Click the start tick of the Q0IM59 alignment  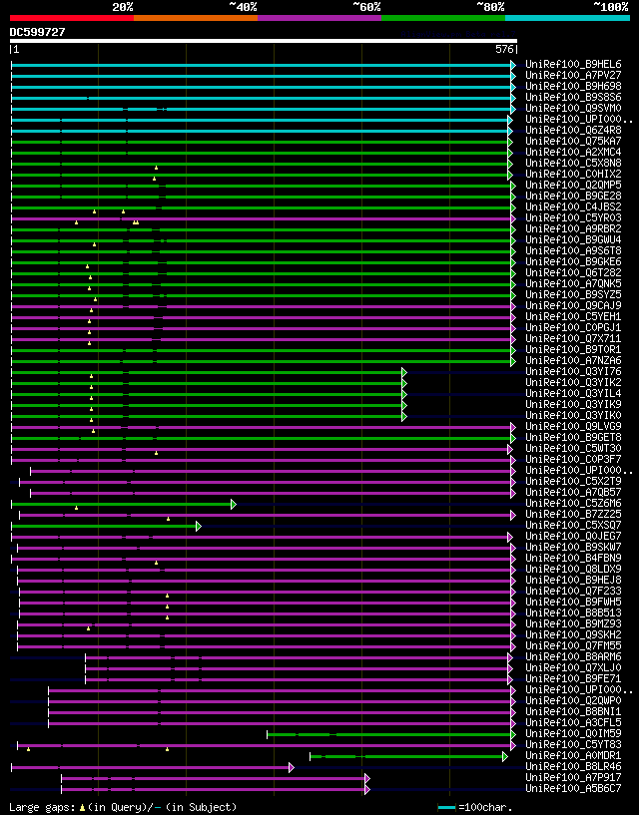pyautogui.click(x=267, y=734)
